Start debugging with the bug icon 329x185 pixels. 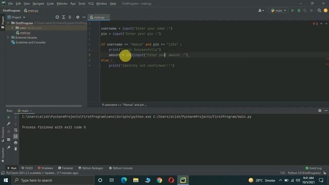[x=299, y=10]
